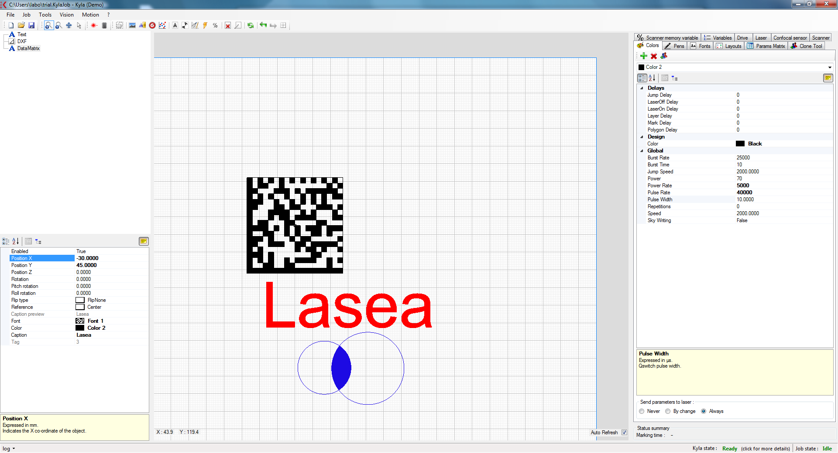This screenshot has height=453, width=838.
Task: Click the diagonal line tool icon
Action: (x=238, y=25)
